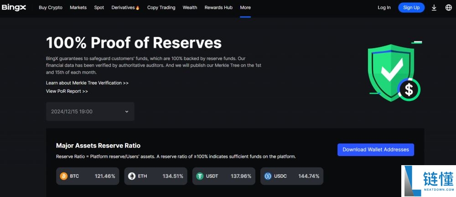Open the Buy Crypto menu
This screenshot has height=197, width=456.
(x=51, y=8)
